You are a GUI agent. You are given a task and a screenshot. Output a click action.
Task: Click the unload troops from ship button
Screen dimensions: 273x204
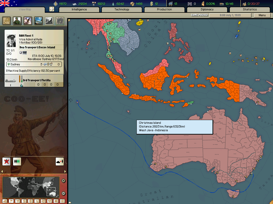pos(59,161)
